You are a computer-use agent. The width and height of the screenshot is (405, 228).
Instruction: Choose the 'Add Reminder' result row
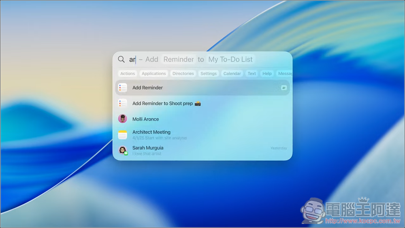[x=202, y=88]
